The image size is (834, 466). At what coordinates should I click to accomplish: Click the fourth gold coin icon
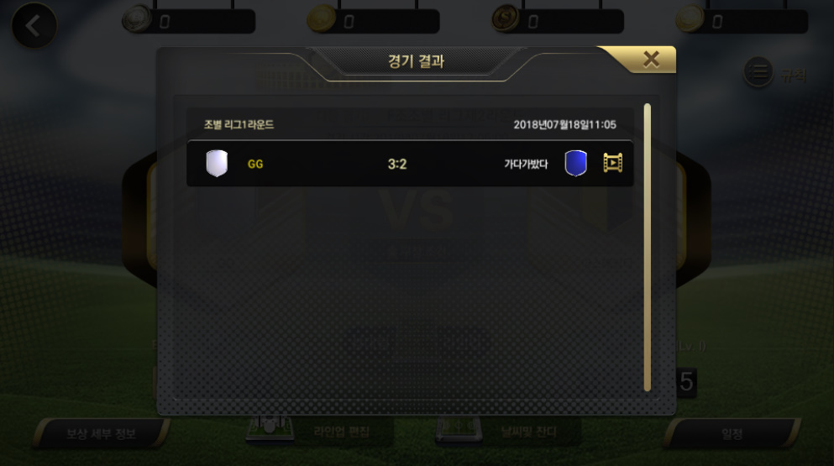(x=690, y=19)
